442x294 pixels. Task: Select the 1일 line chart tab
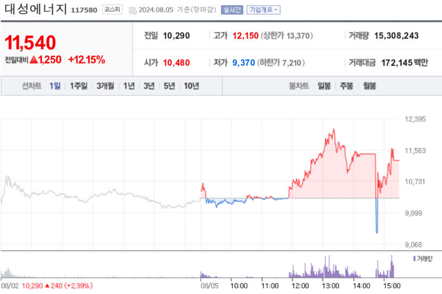[55, 86]
